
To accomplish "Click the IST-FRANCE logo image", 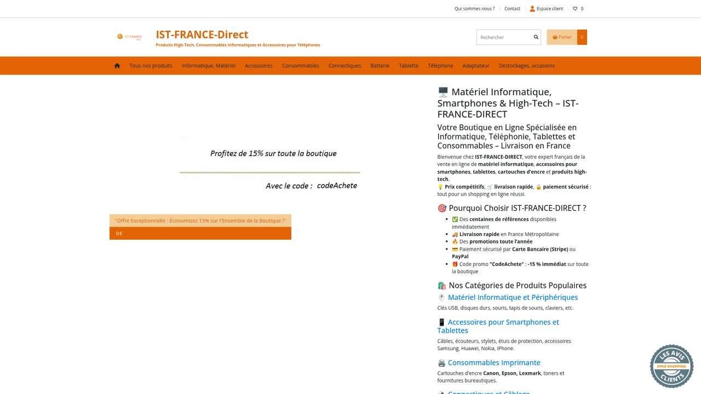I will coord(129,37).
